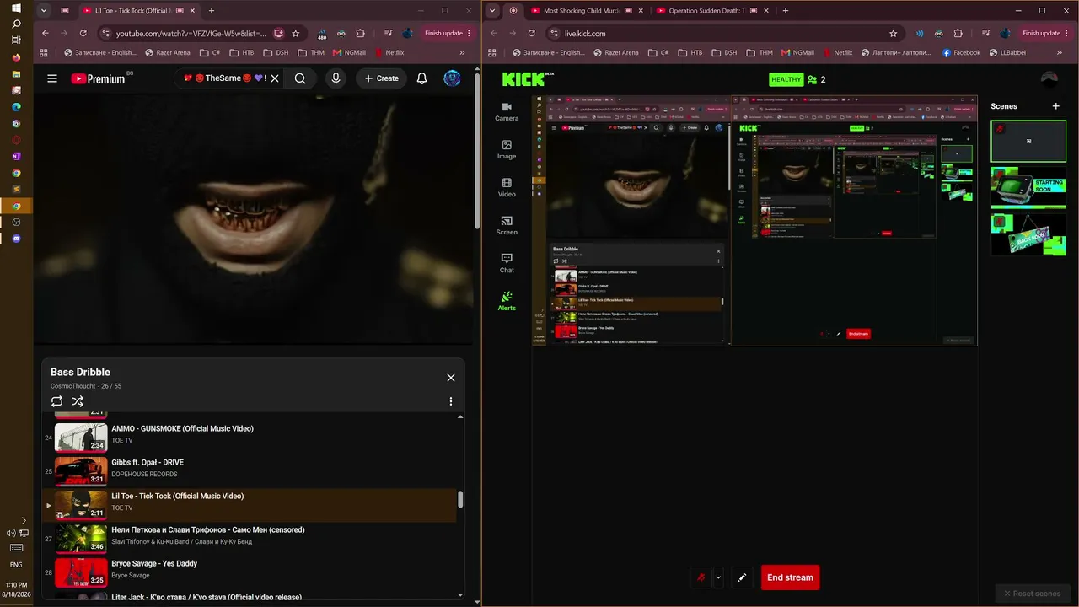The height and width of the screenshot is (607, 1079).
Task: Open Discord from the taskbar
Action: (x=16, y=239)
